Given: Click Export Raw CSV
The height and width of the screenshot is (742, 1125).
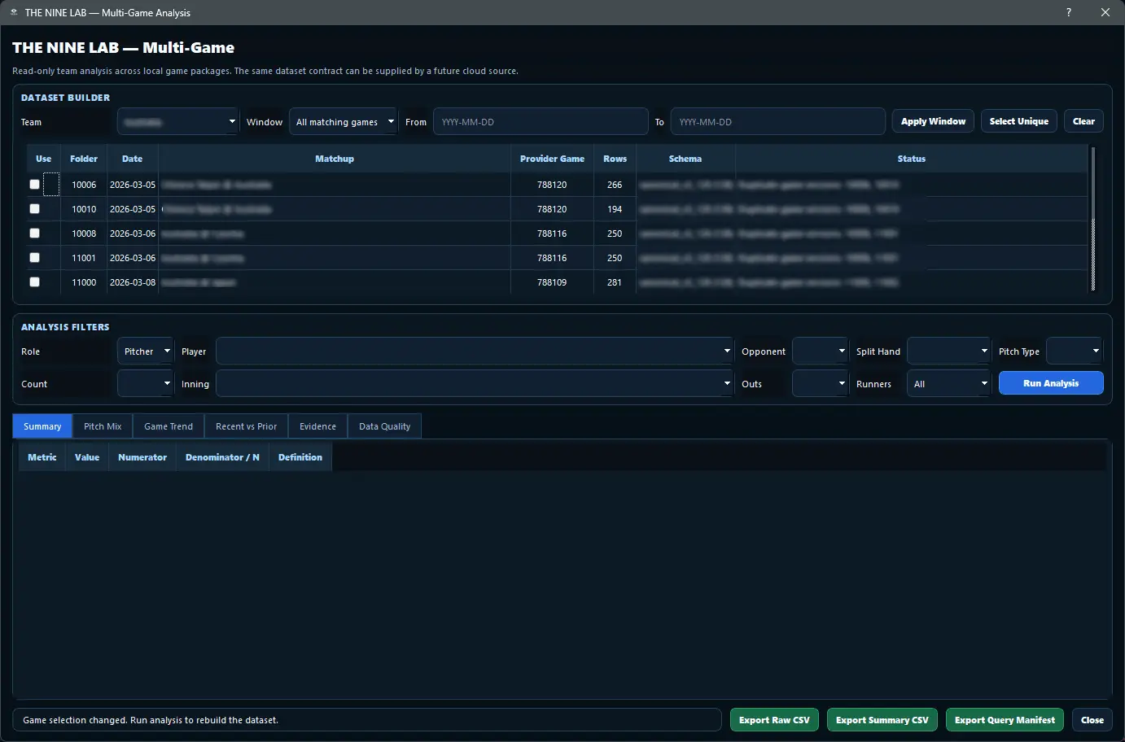Looking at the screenshot, I should [774, 720].
